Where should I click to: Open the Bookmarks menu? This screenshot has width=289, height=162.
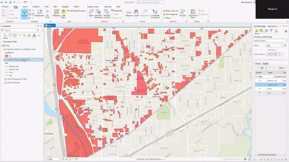click(39, 14)
